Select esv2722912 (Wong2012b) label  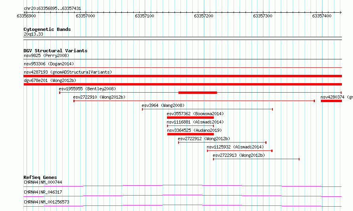(x=204, y=139)
